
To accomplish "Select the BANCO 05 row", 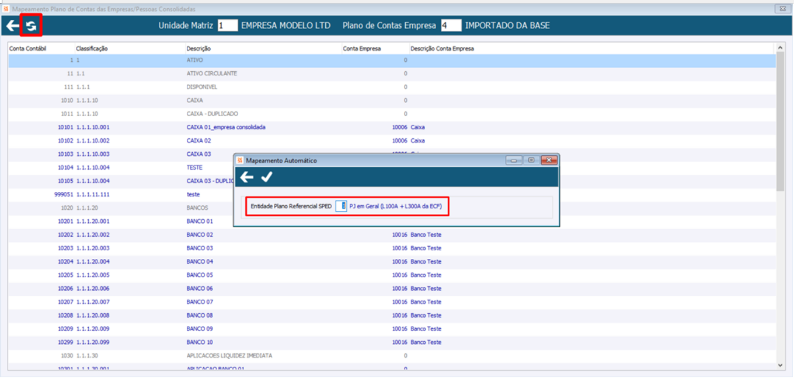I will click(392, 275).
